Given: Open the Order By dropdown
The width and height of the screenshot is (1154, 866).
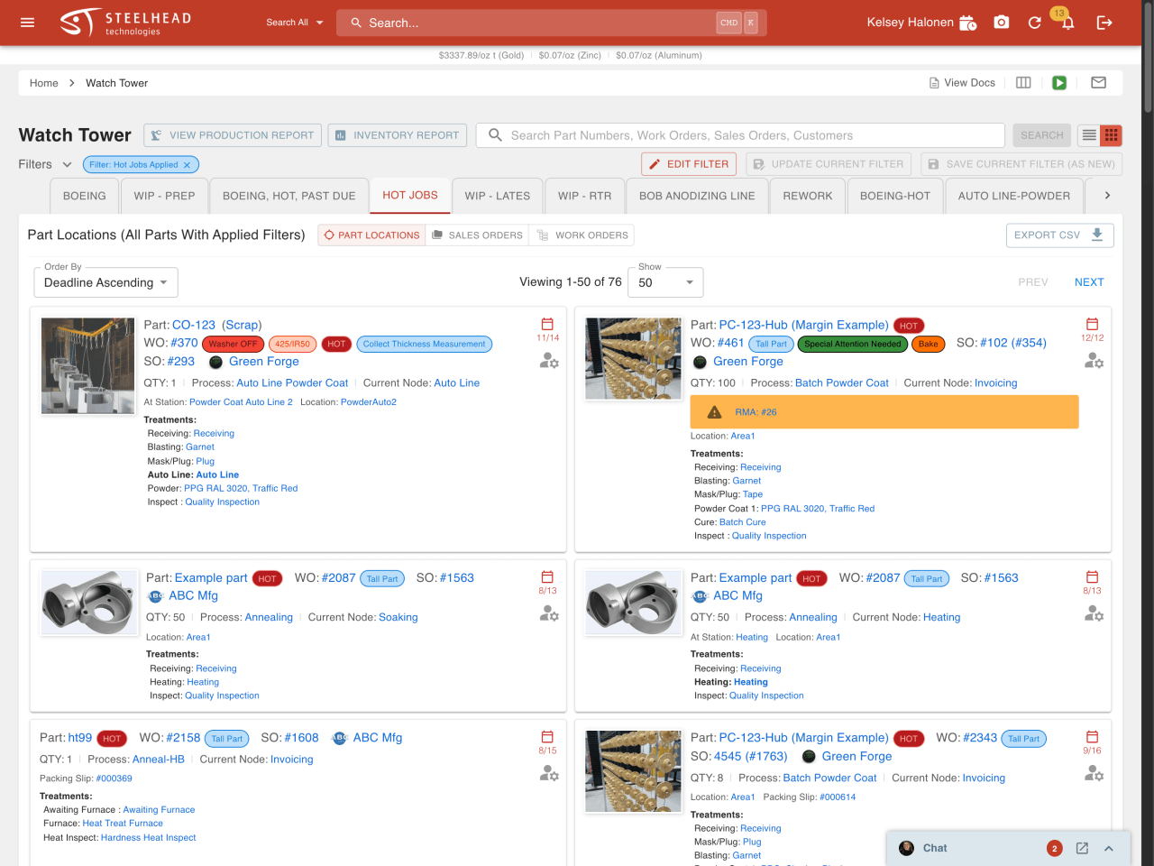Looking at the screenshot, I should click(105, 282).
